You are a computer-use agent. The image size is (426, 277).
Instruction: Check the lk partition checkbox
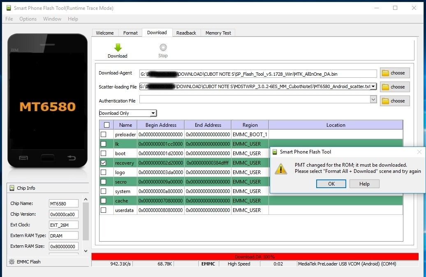[104, 144]
